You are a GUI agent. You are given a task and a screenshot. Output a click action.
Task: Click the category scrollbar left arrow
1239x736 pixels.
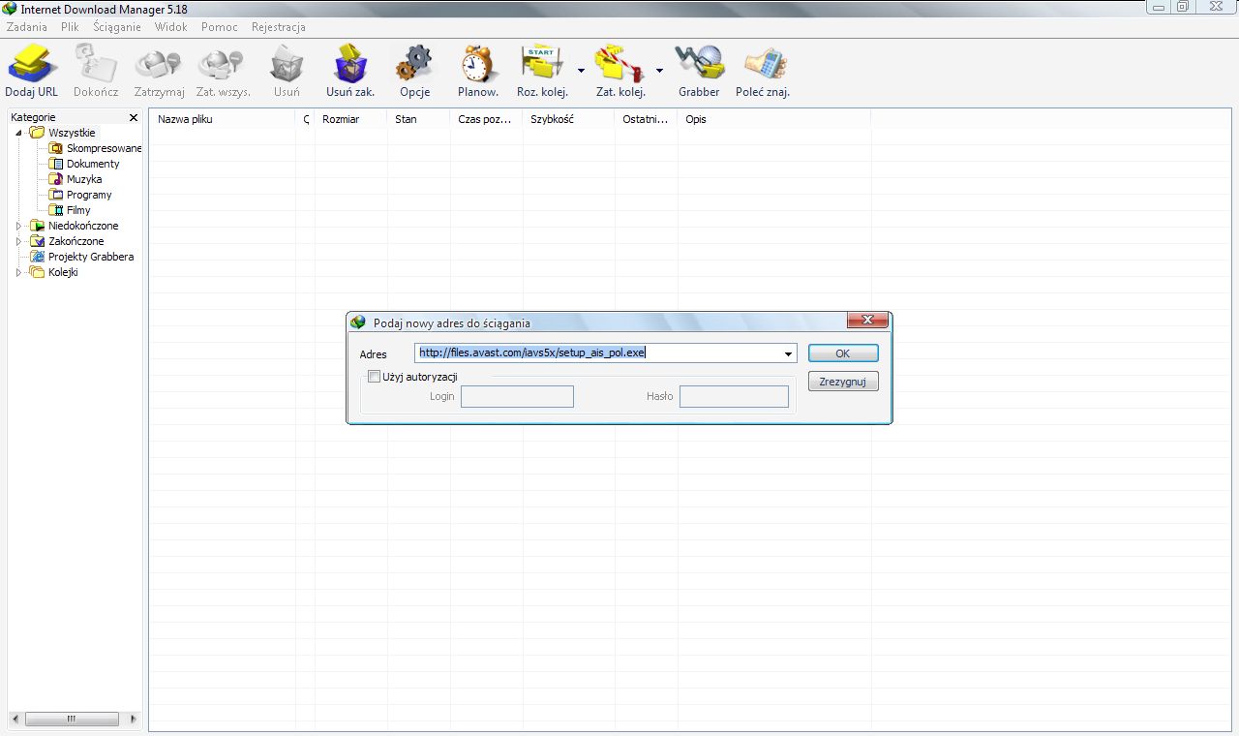[x=15, y=720]
